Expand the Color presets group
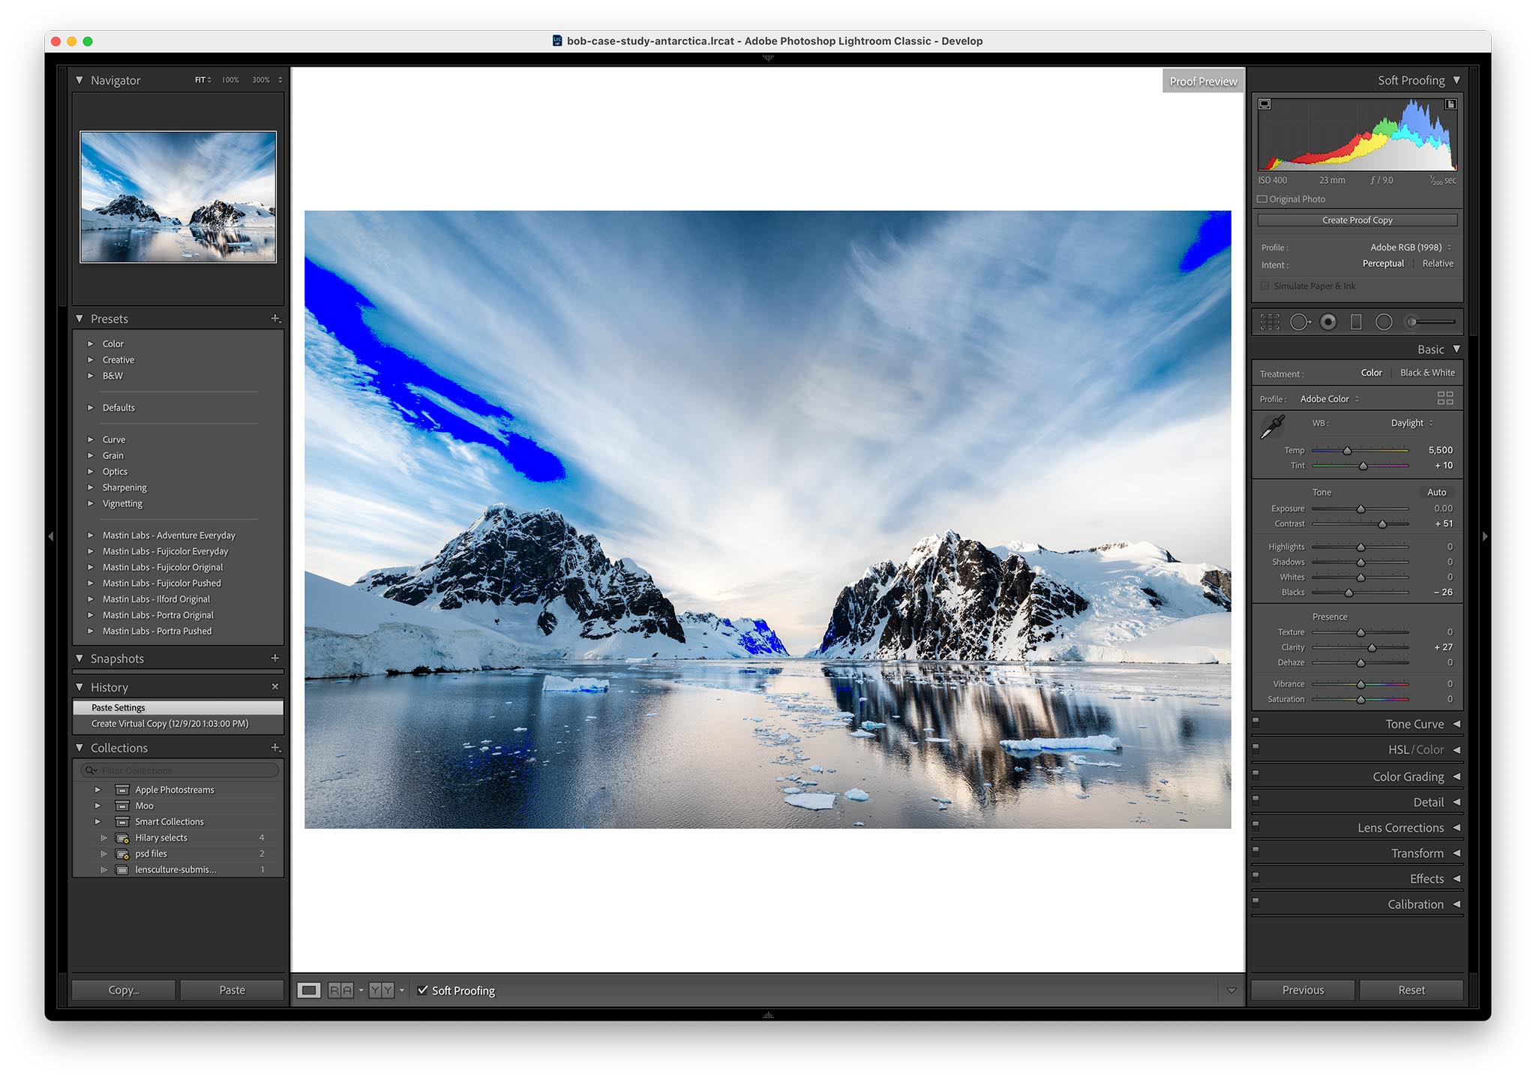The height and width of the screenshot is (1080, 1536). (91, 343)
